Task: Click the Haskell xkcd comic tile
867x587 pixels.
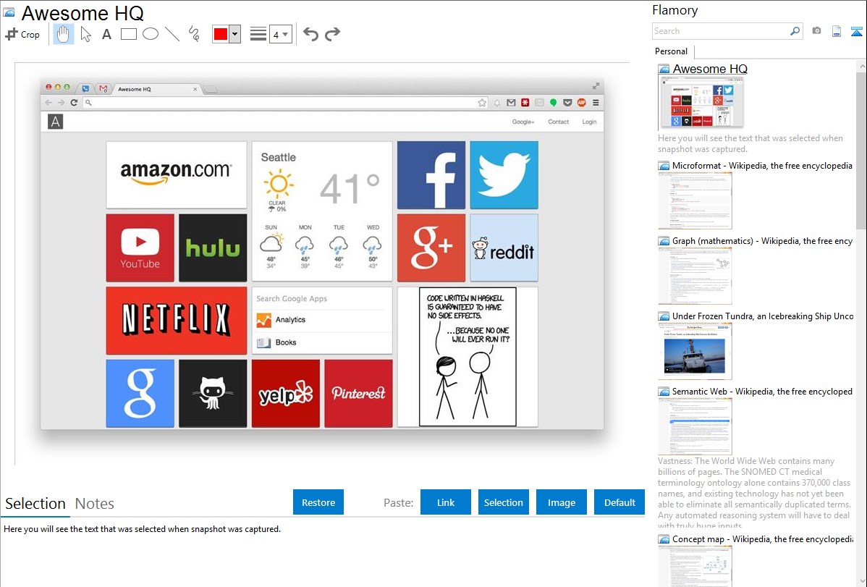Action: point(468,357)
